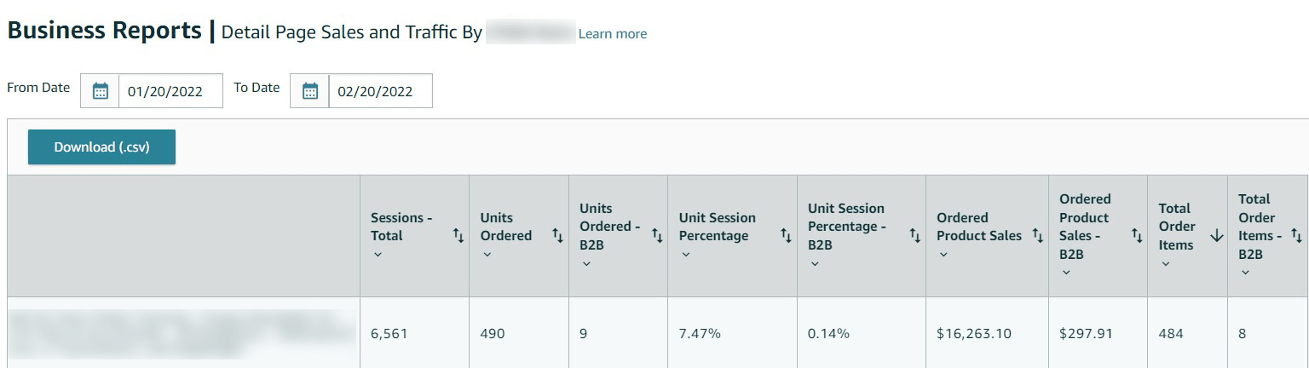Image resolution: width=1309 pixels, height=368 pixels.
Task: Sort by Ordered Product Sales arrows
Action: [1038, 236]
